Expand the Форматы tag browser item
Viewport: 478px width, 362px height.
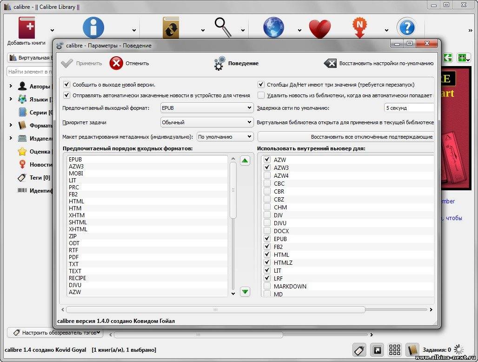pos(11,125)
